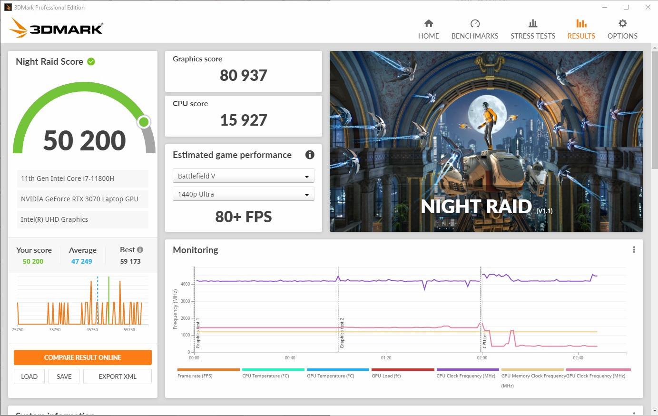Click the green validated-score checkmark icon

tap(91, 61)
